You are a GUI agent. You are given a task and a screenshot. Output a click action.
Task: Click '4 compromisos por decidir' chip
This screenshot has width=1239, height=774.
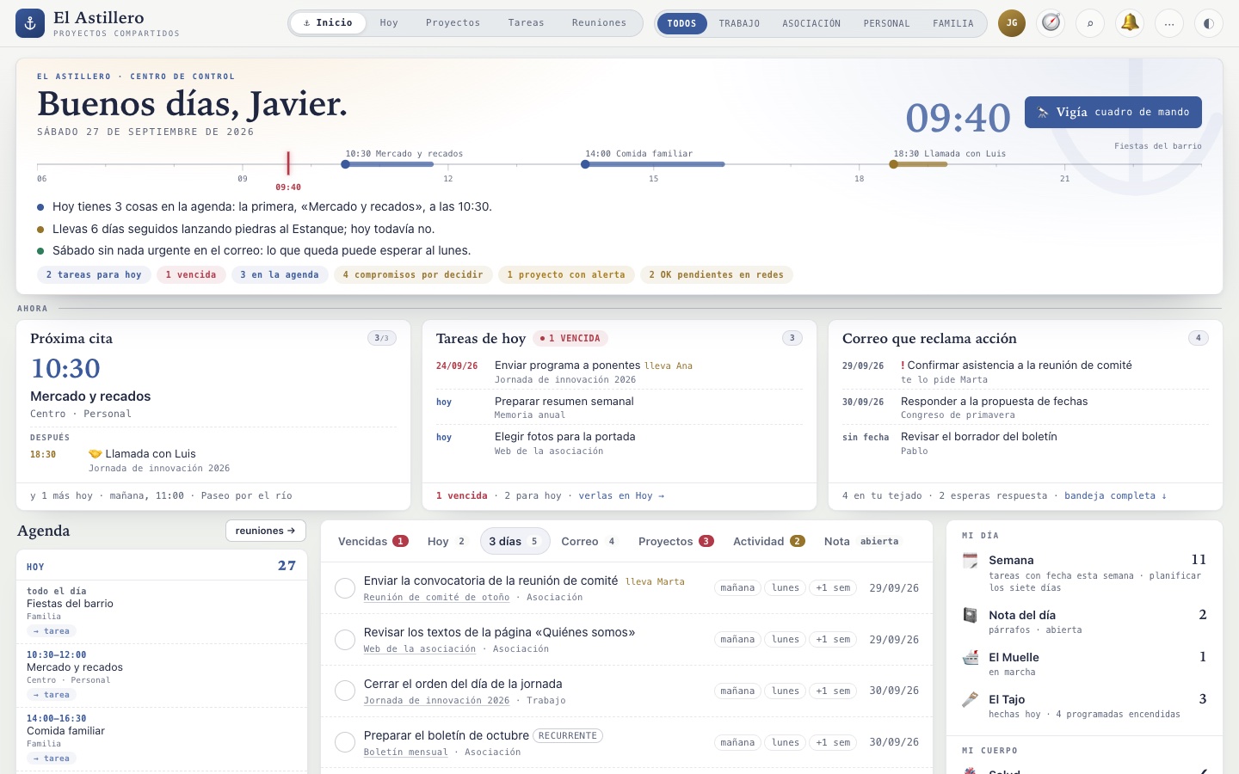pos(413,275)
